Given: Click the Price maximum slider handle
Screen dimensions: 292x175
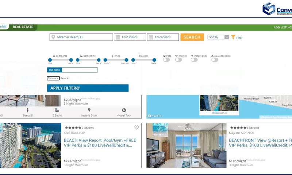Looking at the screenshot, I should (x=126, y=60).
